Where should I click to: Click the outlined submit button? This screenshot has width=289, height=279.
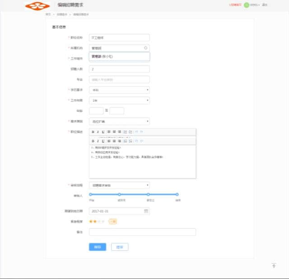[120, 247]
